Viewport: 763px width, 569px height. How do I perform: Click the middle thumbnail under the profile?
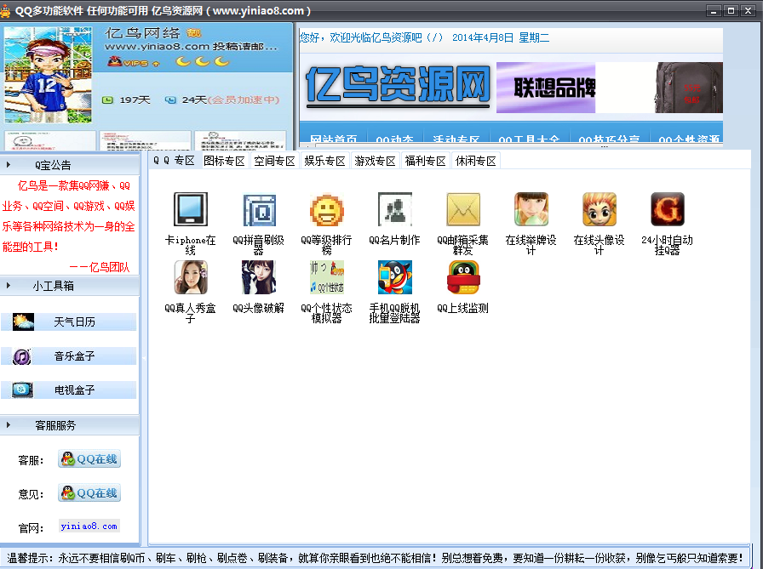pos(145,141)
